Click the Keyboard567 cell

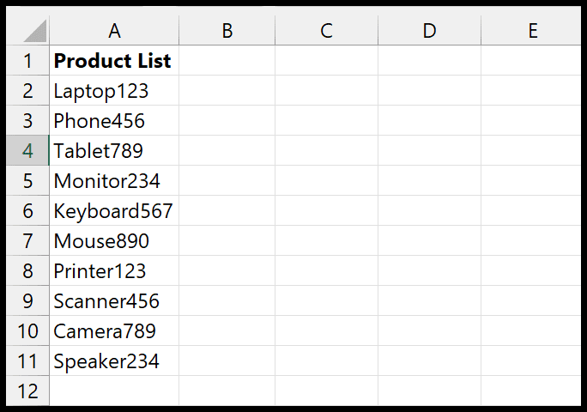(x=114, y=210)
